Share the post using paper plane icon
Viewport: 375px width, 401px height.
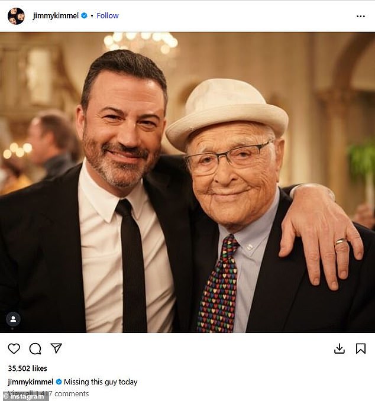point(56,348)
